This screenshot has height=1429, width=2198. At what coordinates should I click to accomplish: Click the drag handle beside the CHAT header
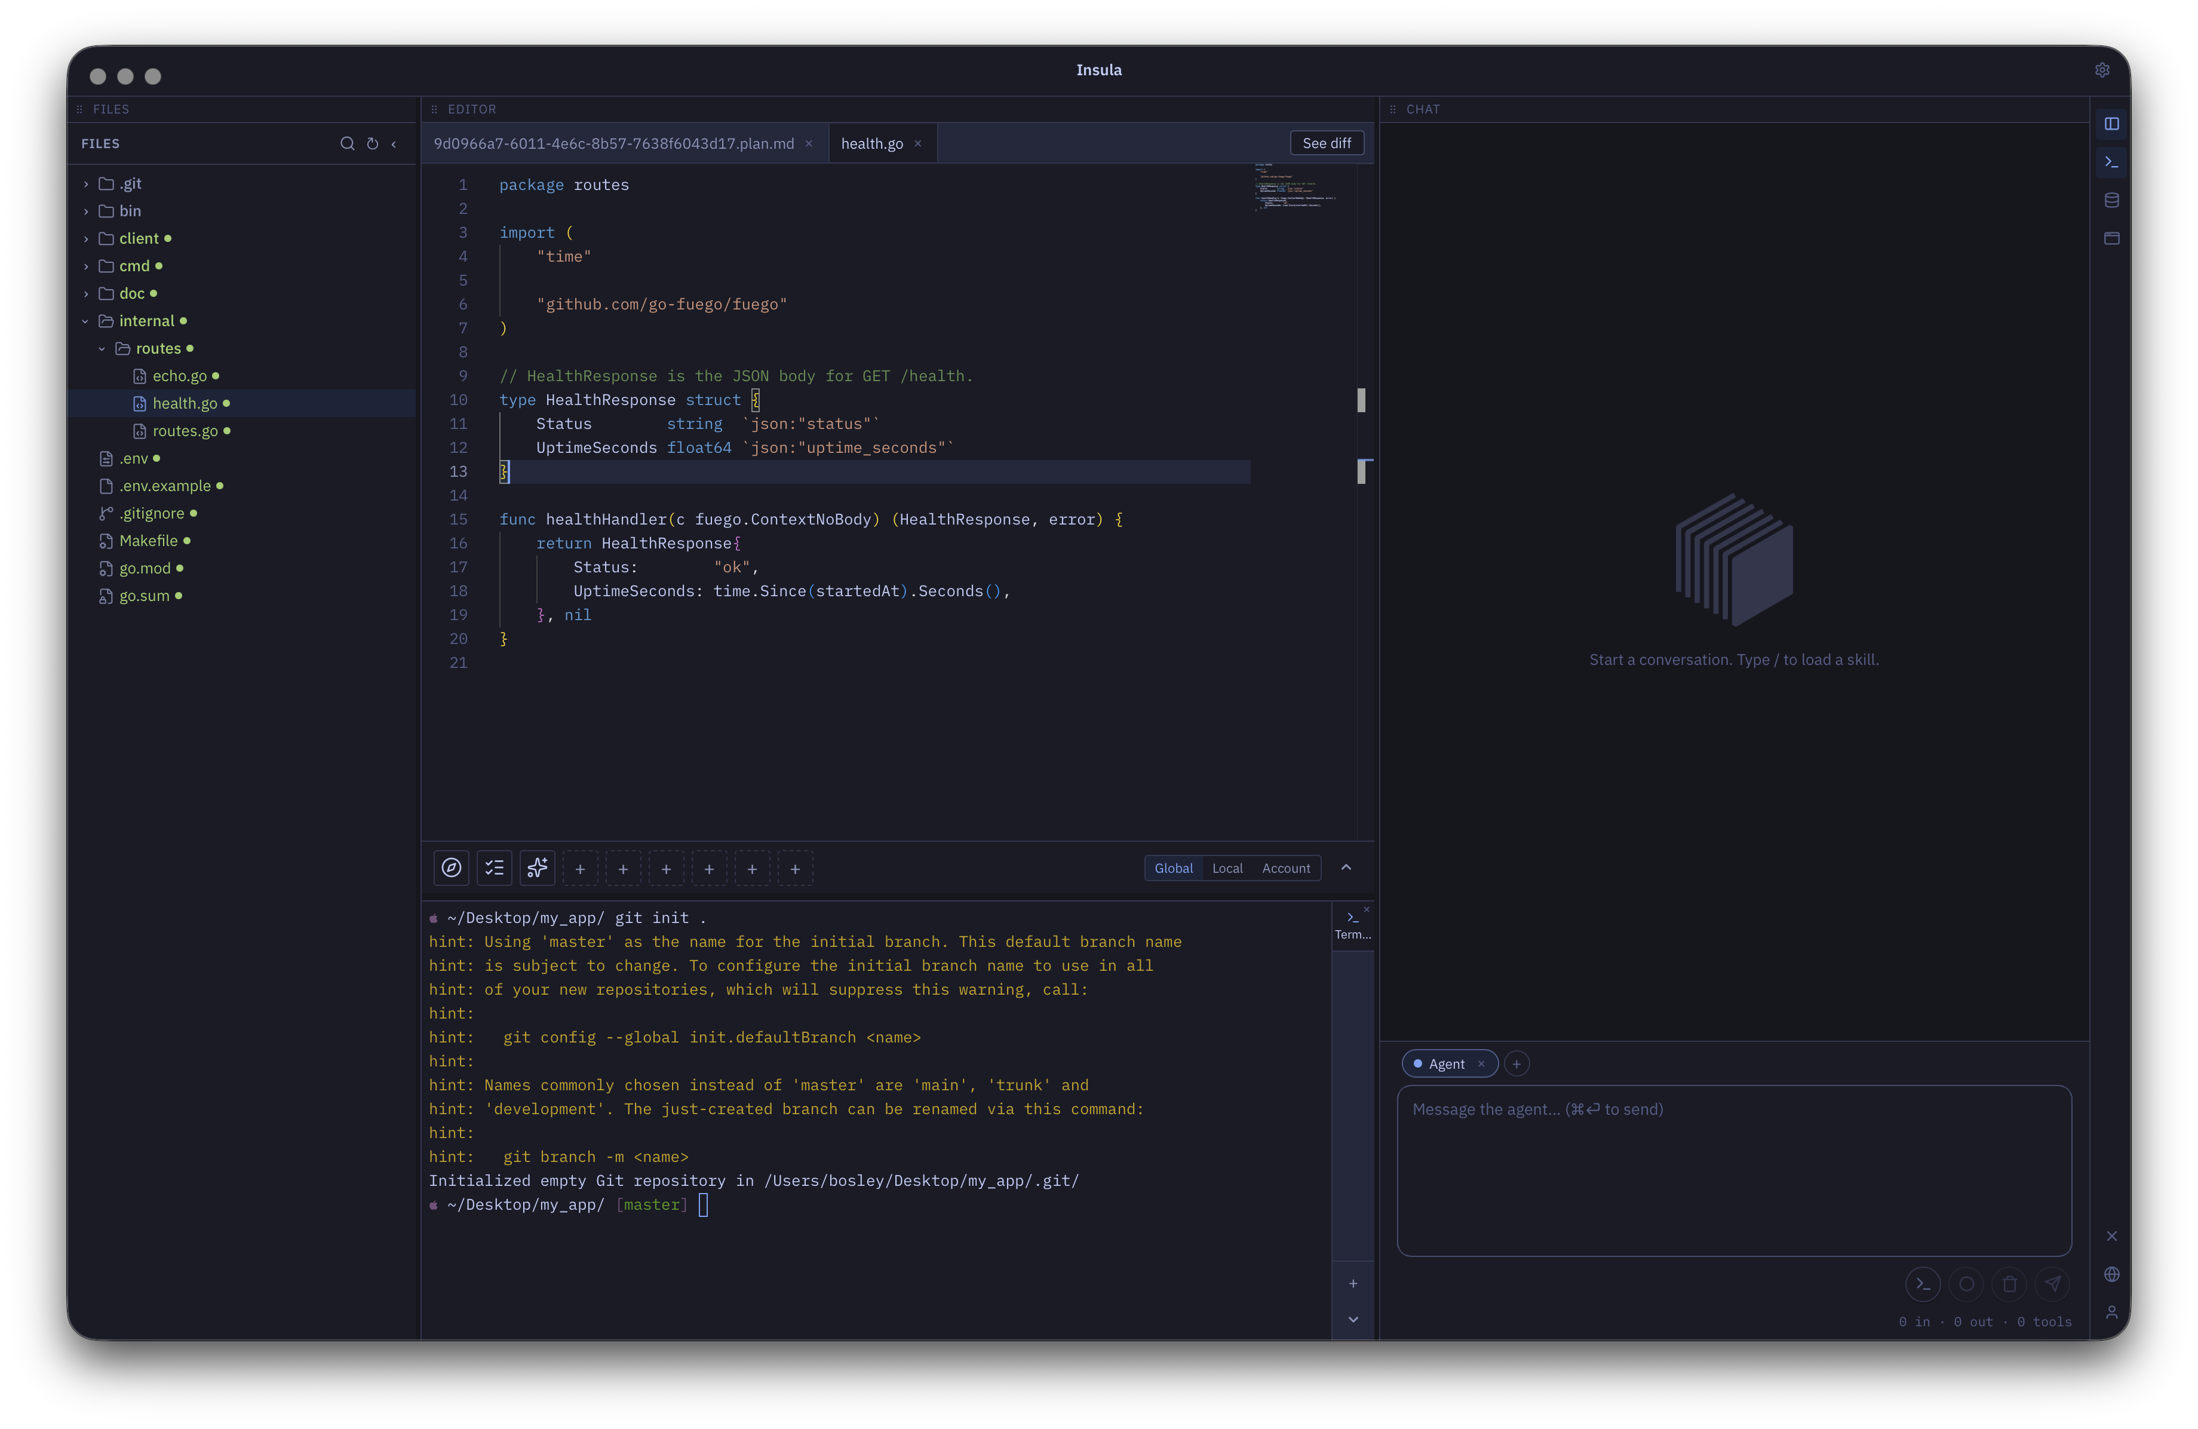point(1393,109)
